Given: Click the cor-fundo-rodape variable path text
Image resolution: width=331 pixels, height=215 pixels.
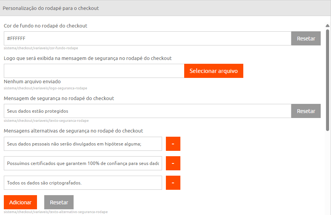Looking at the screenshot, I should click(41, 48).
